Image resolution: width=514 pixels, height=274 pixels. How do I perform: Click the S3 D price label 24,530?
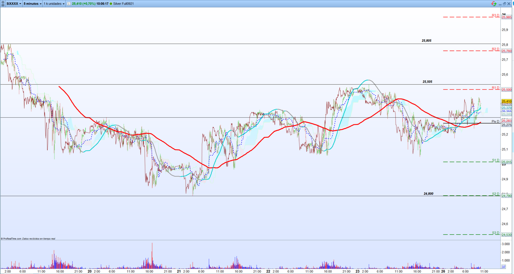pos(507,235)
